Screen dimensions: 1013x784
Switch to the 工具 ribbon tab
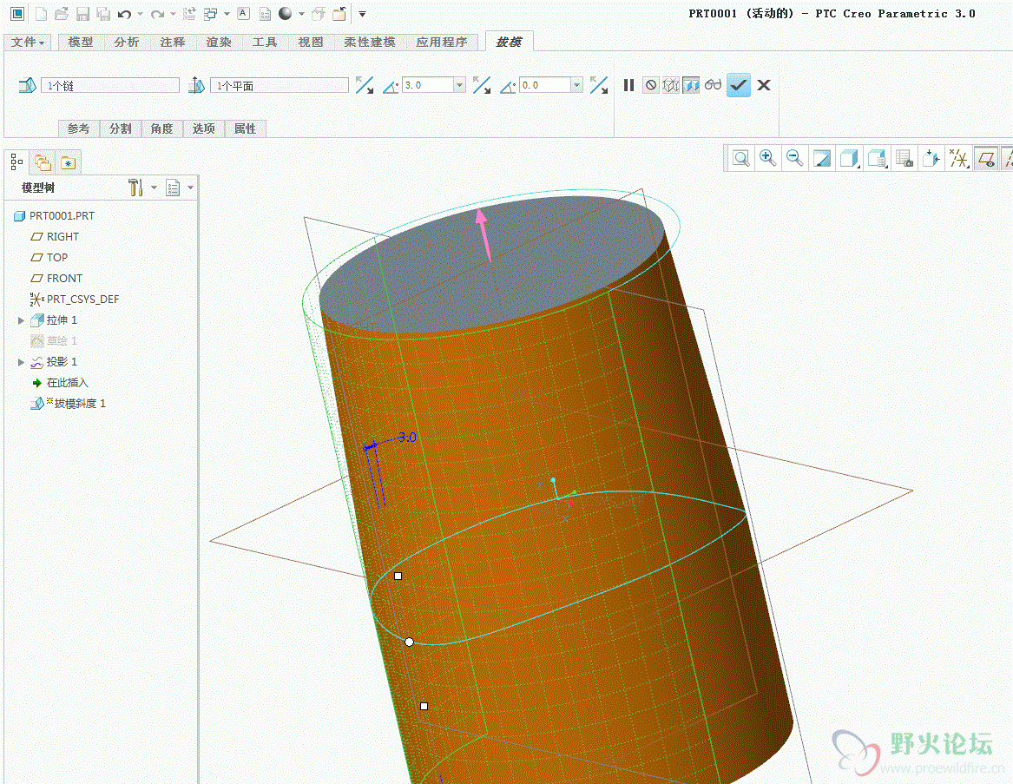(264, 42)
